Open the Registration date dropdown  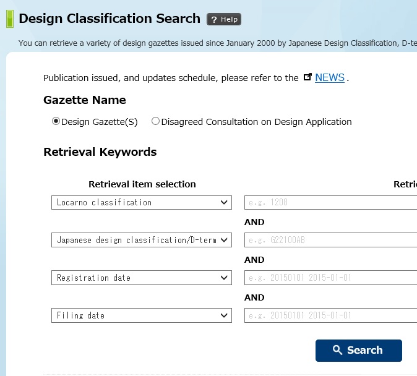pos(141,278)
